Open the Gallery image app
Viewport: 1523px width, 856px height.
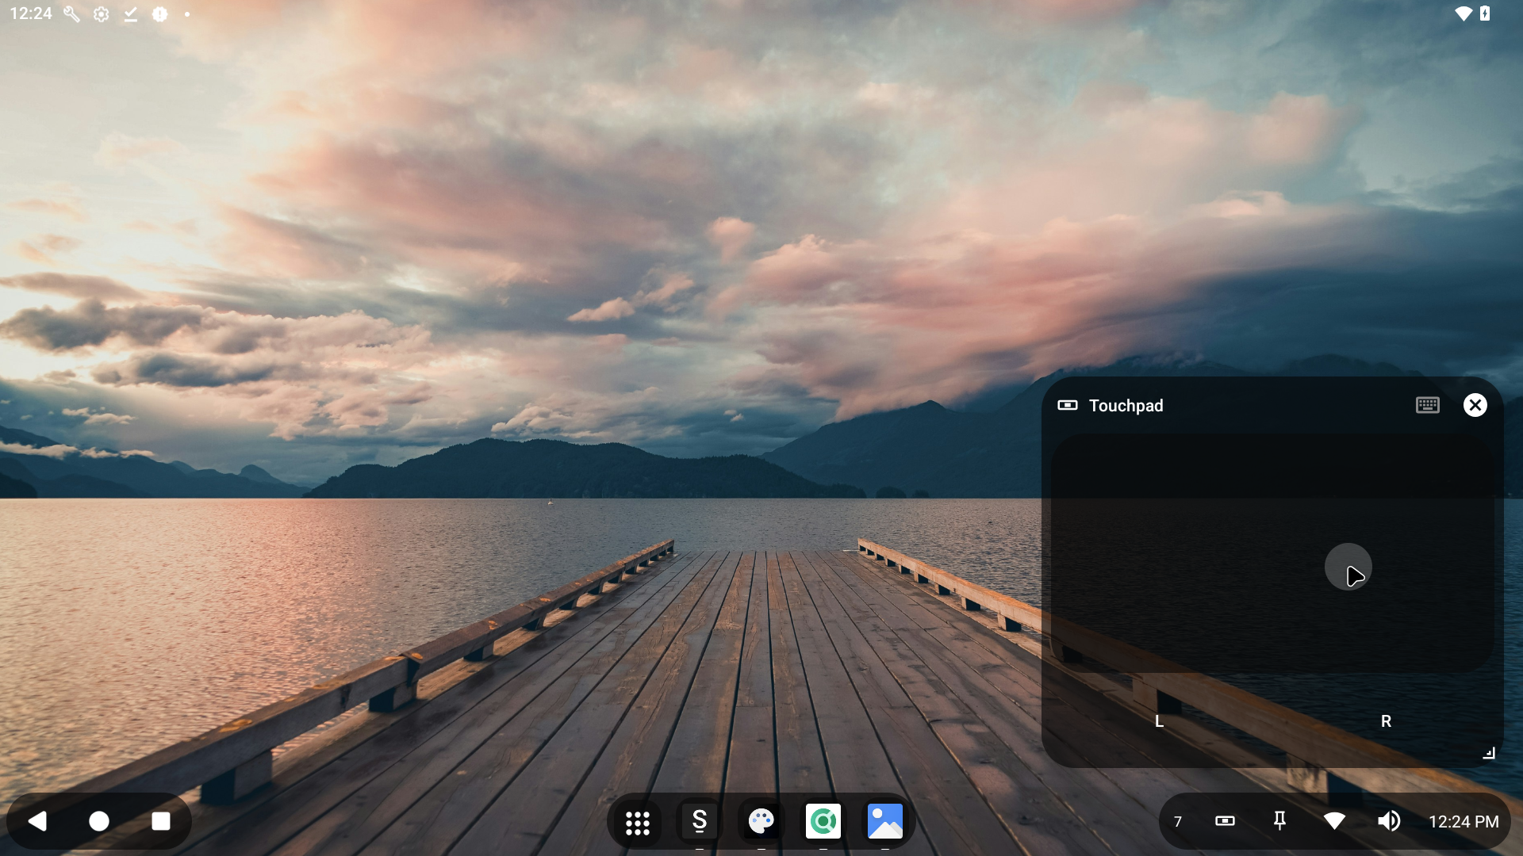pos(884,822)
